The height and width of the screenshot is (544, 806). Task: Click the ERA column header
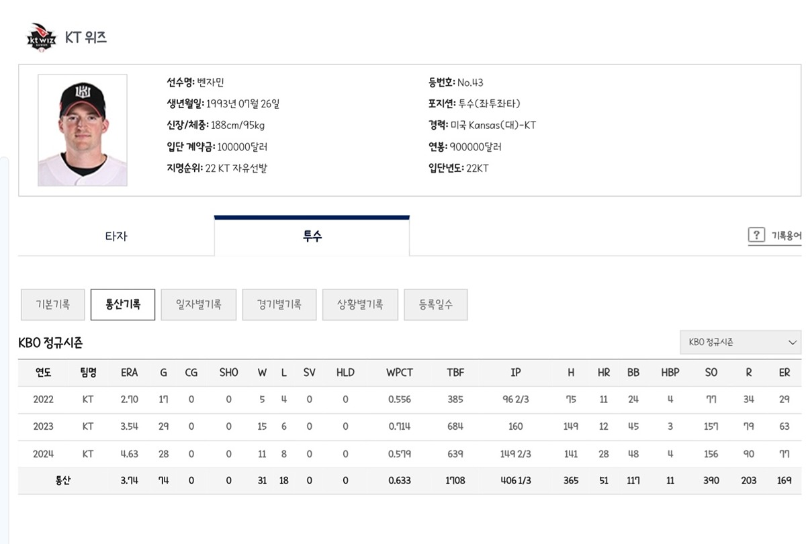(130, 373)
